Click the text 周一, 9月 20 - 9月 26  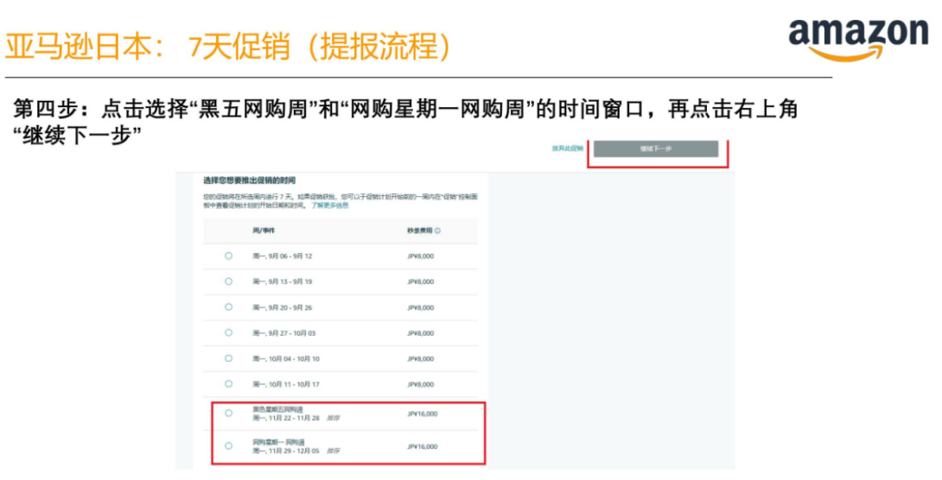[x=283, y=308]
